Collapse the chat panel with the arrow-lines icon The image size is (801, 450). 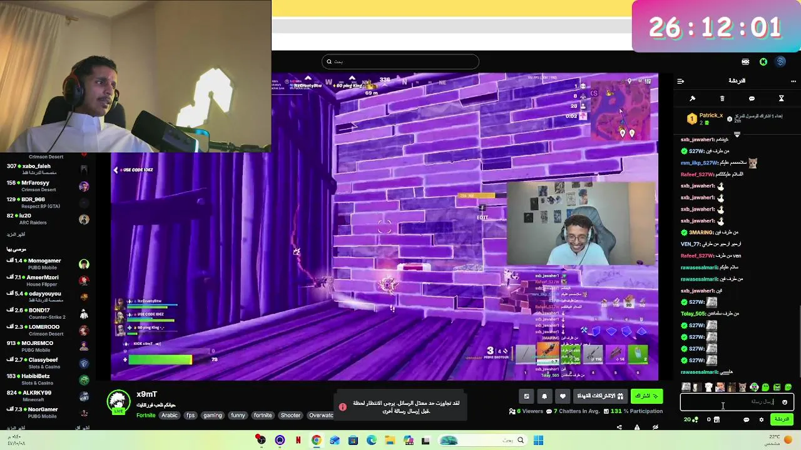click(681, 81)
